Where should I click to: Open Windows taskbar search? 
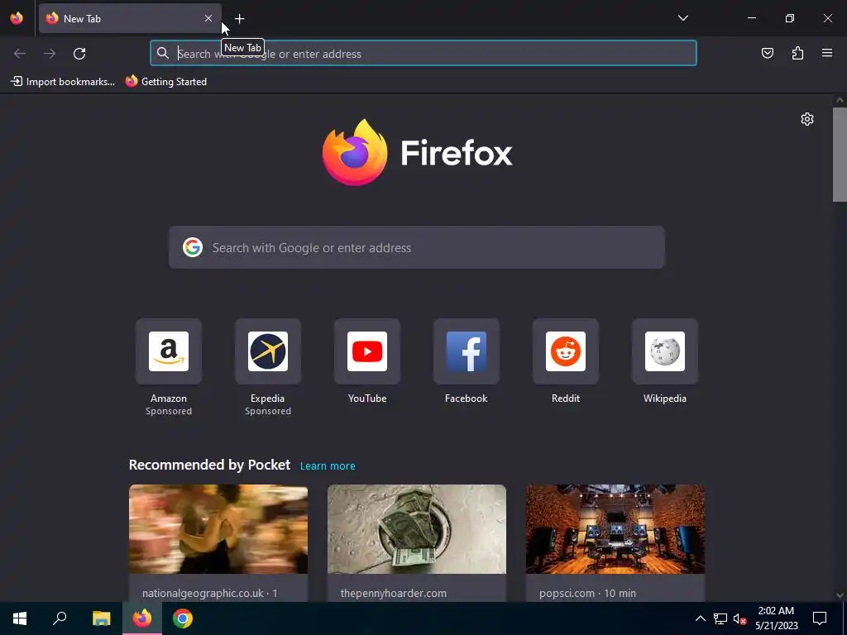coord(60,618)
